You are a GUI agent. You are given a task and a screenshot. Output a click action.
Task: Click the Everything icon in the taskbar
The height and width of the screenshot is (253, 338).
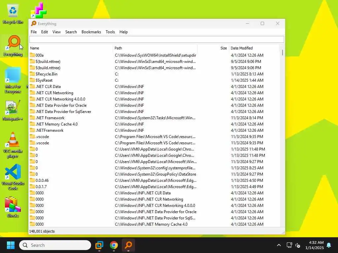click(x=128, y=245)
